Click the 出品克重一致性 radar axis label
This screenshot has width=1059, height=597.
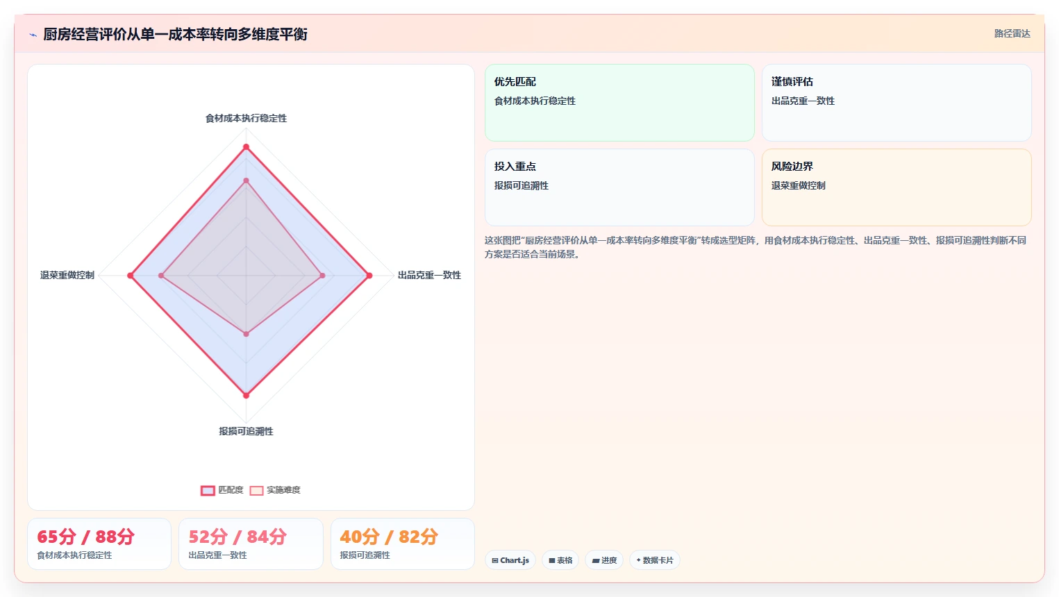429,276
